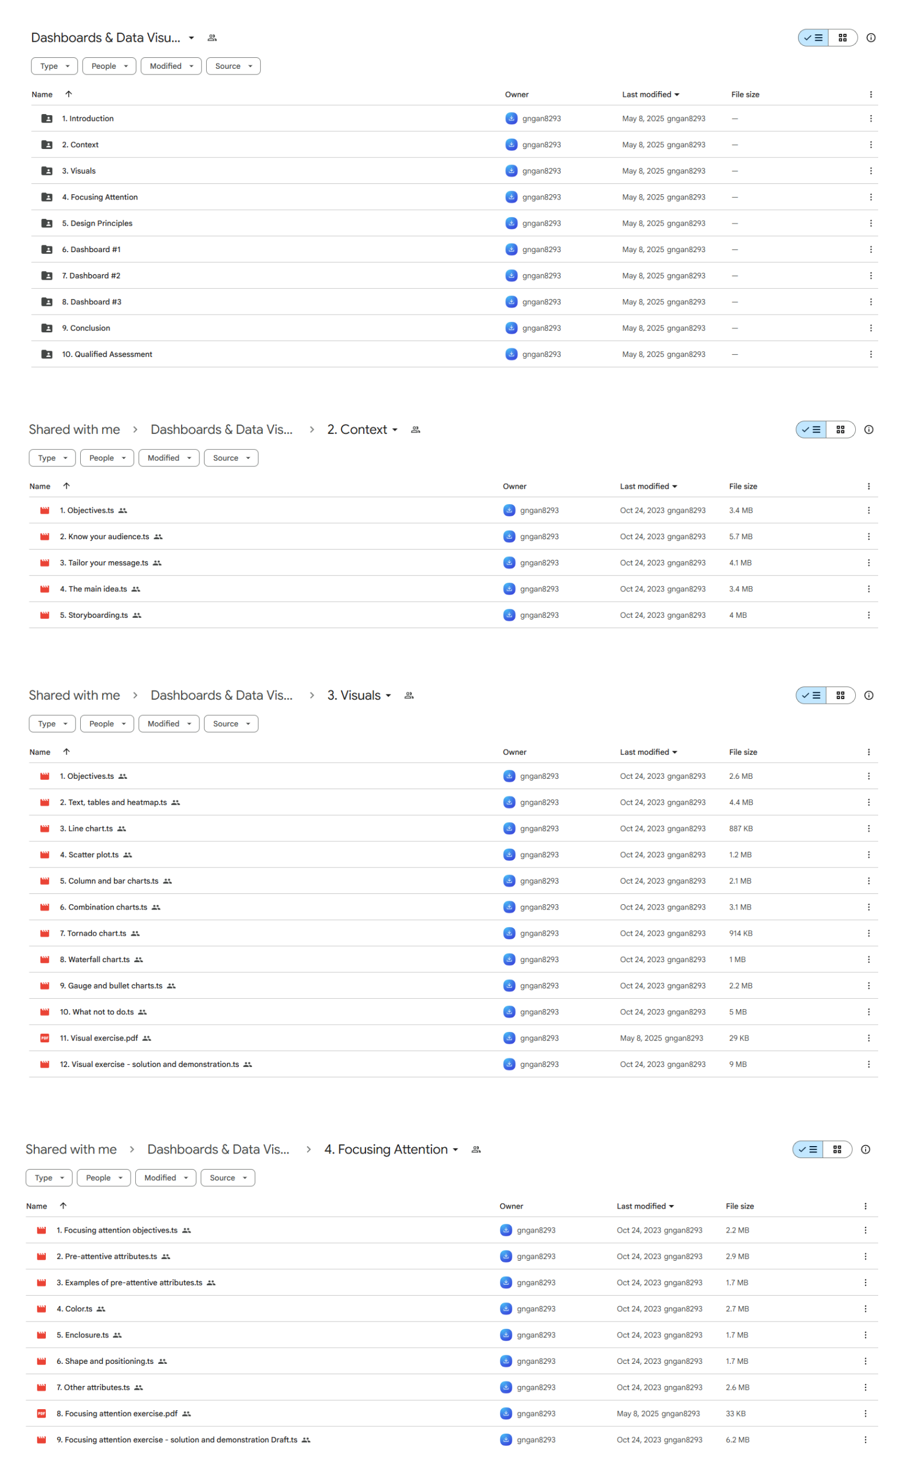912x1467 pixels.
Task: Click the owner avatar icon in 5. Enclosure.ts row
Action: [505, 1335]
